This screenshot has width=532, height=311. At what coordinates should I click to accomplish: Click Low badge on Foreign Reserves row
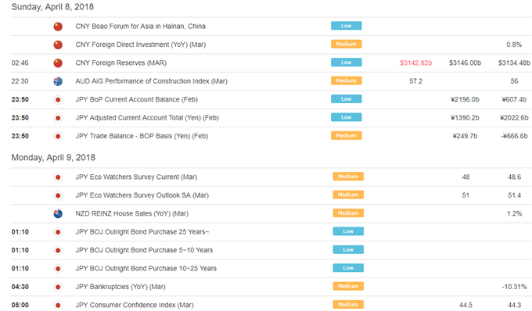click(x=347, y=63)
